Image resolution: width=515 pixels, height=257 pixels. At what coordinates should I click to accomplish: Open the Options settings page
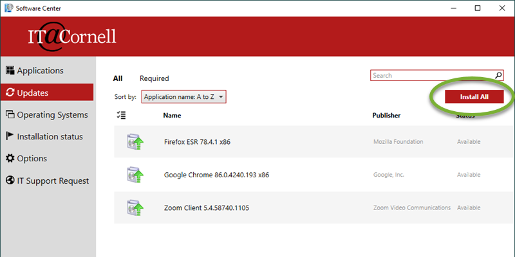pyautogui.click(x=32, y=158)
